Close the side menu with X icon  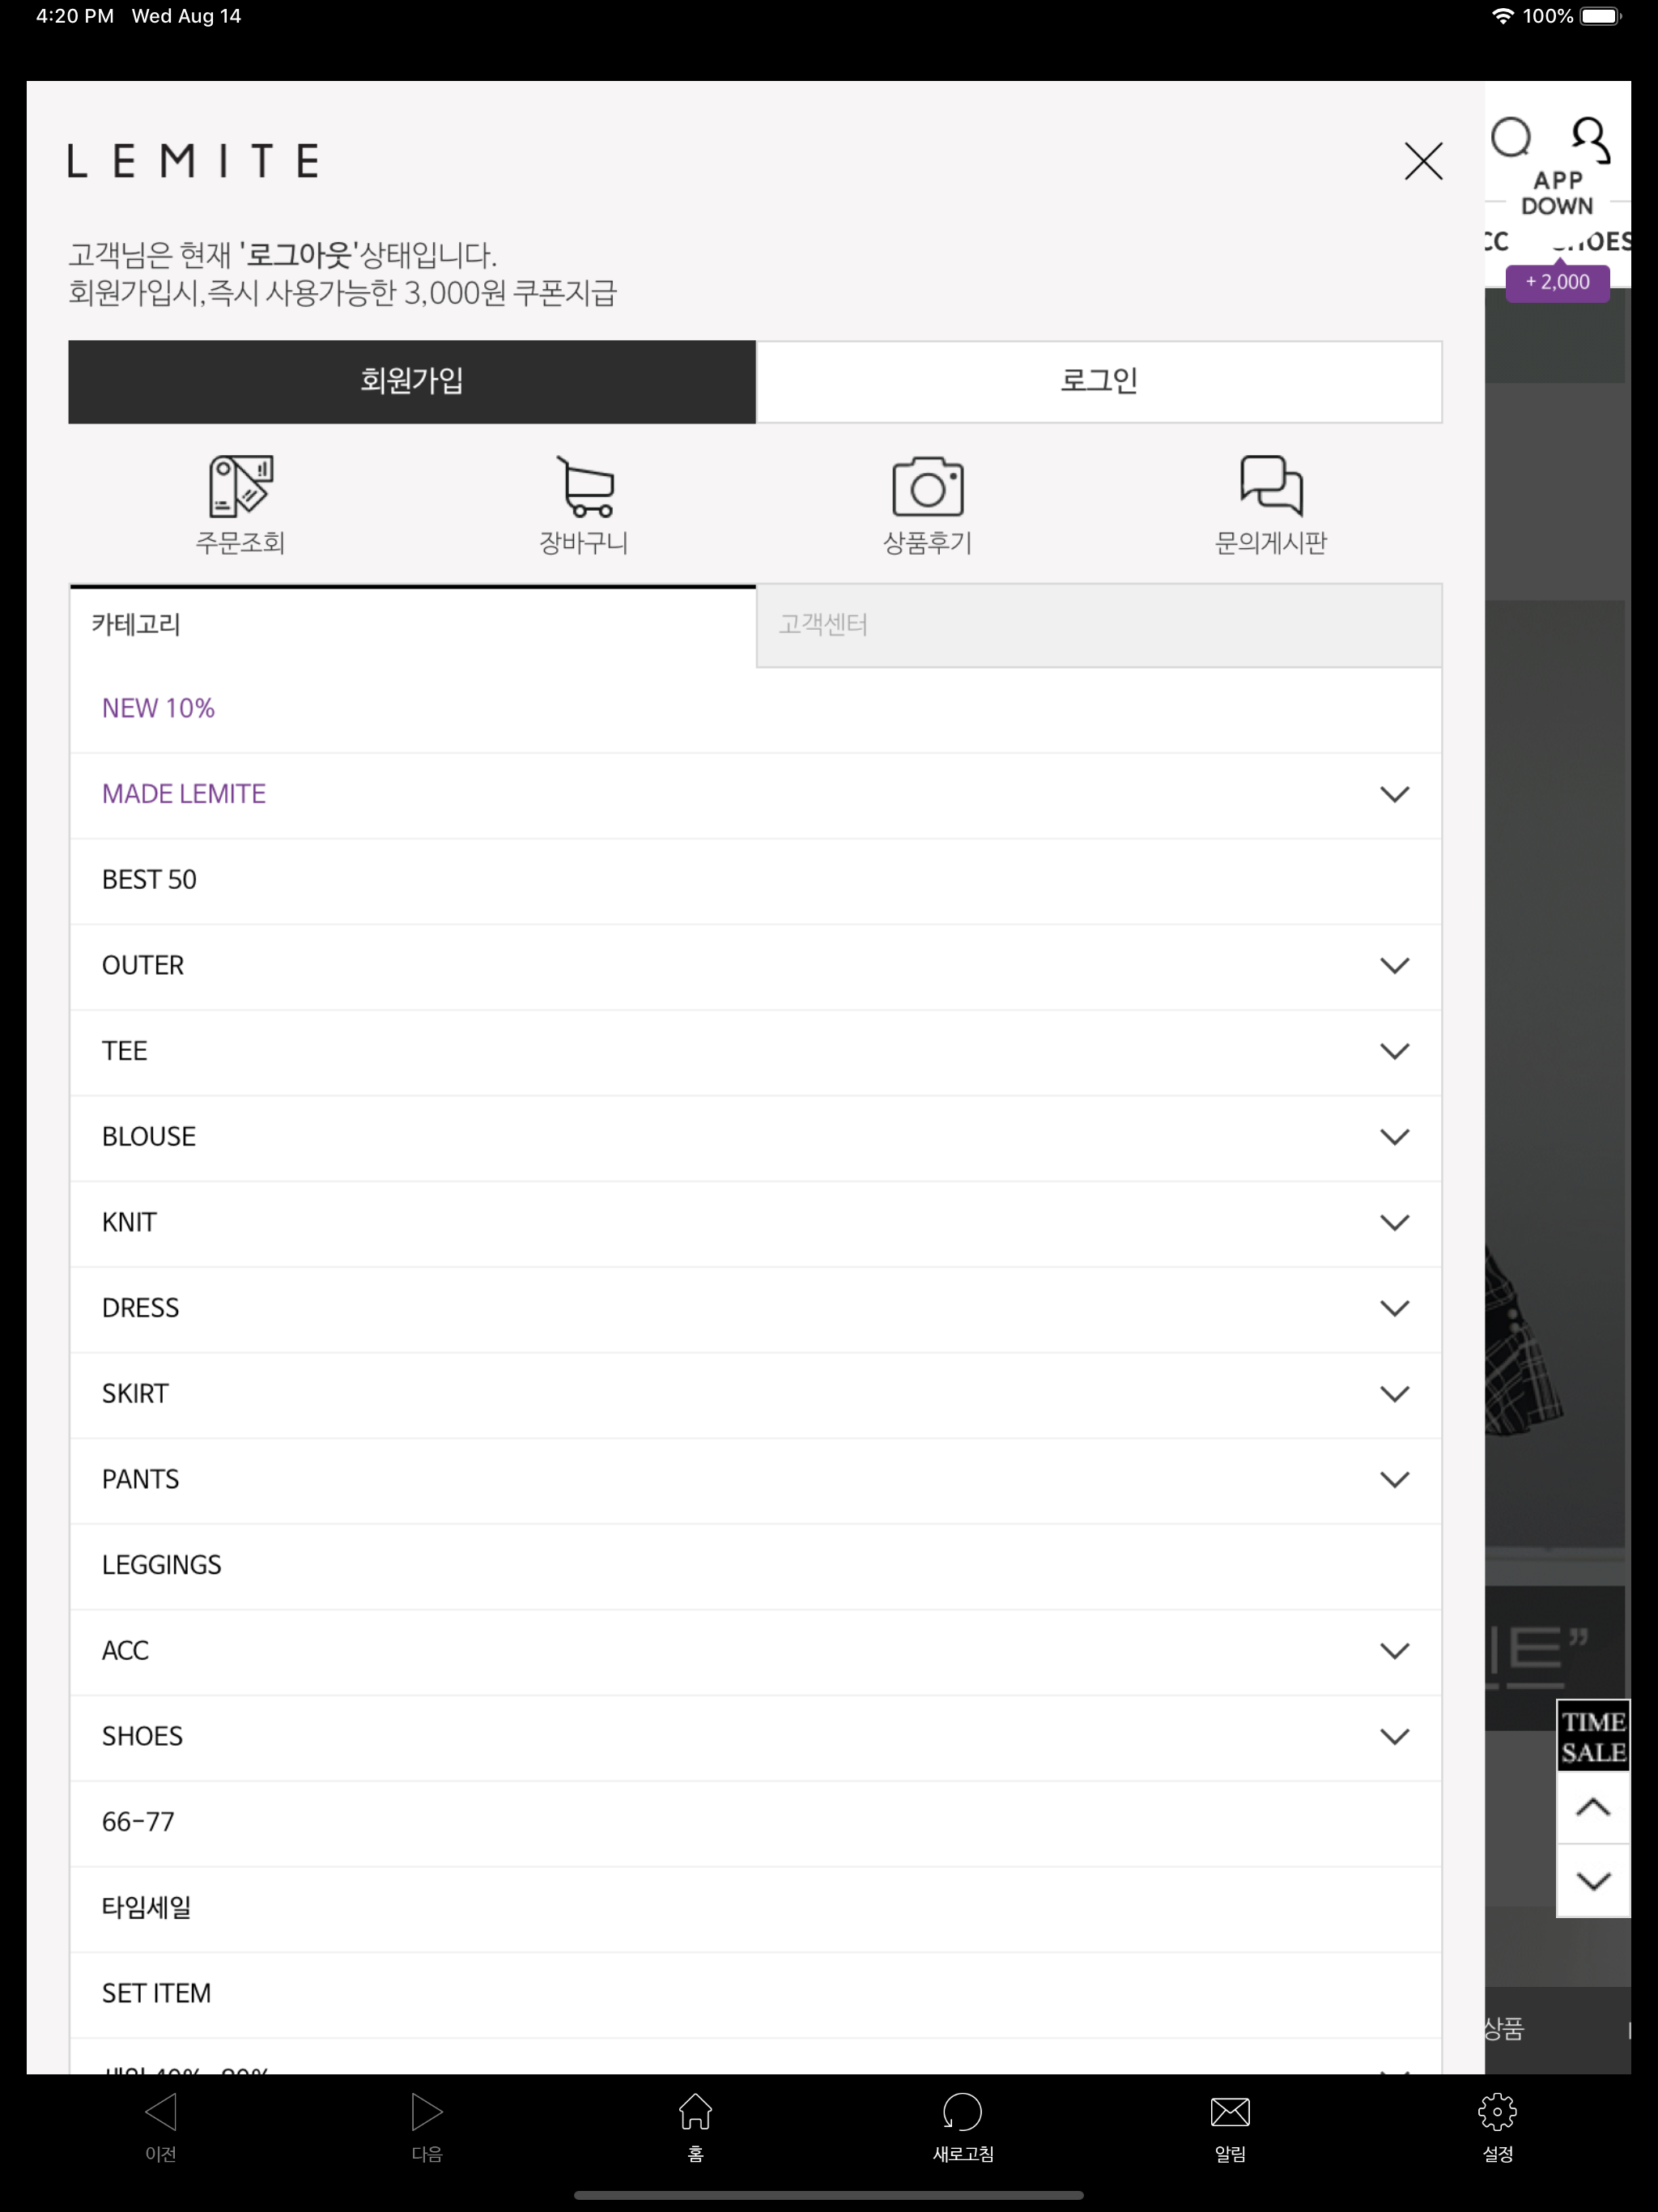[x=1423, y=161]
